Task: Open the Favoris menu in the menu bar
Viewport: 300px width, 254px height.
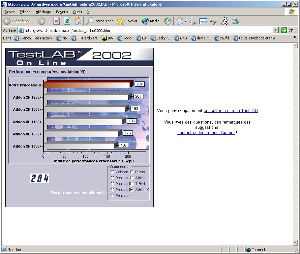Action: (62, 12)
